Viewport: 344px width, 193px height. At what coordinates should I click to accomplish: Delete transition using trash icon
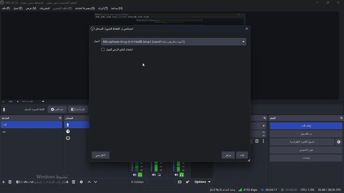pyautogui.click(x=257, y=141)
